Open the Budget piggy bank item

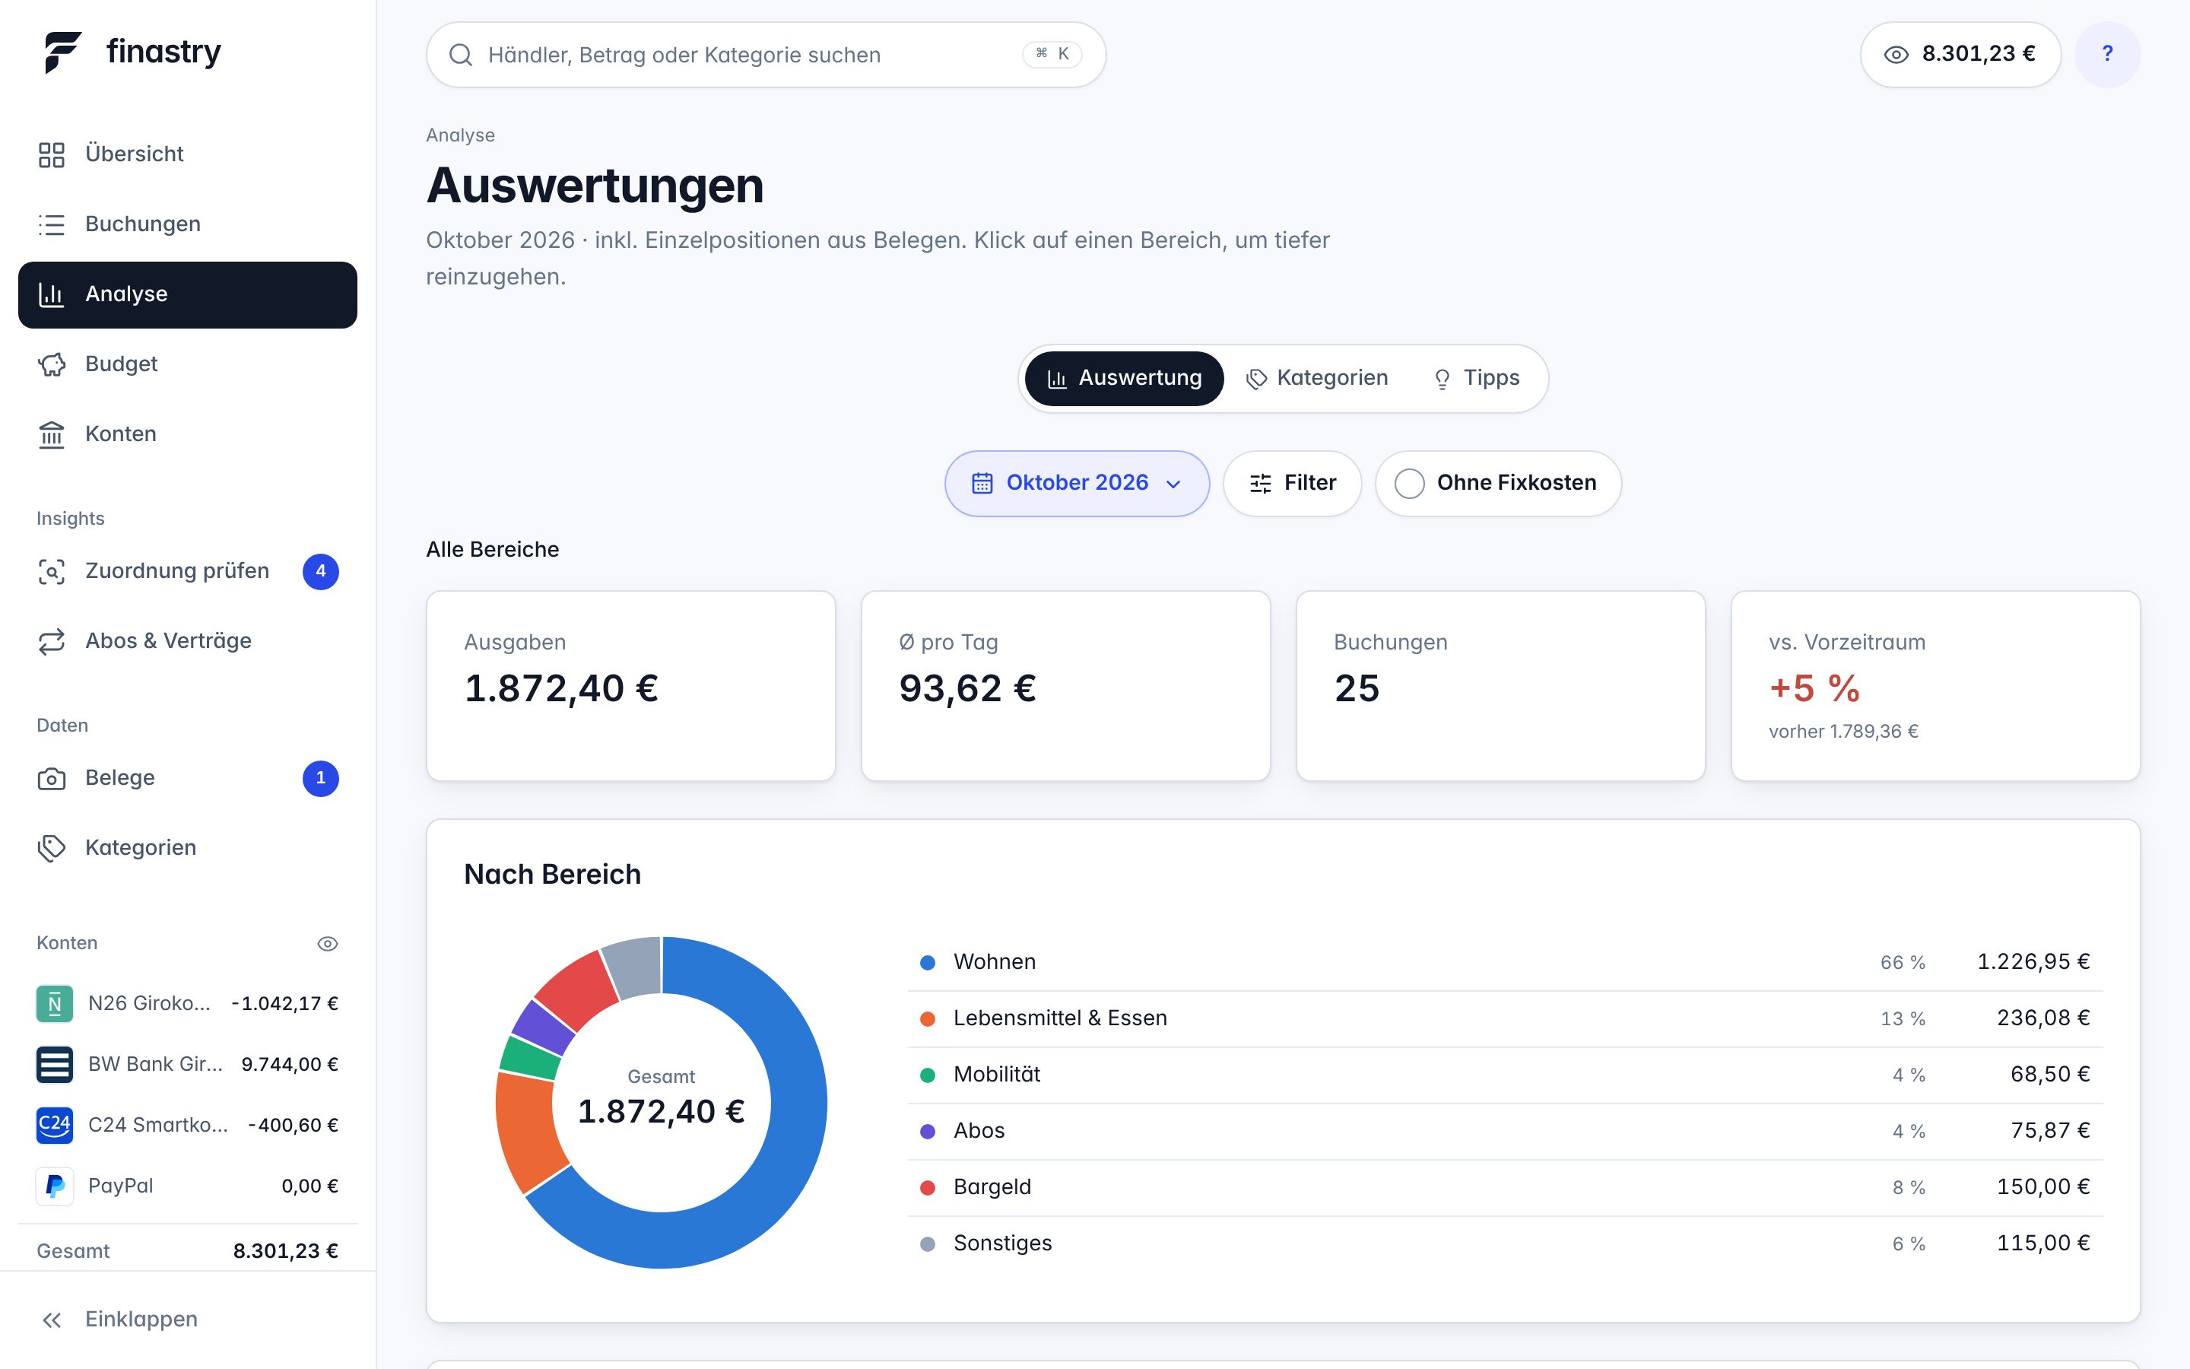pyautogui.click(x=187, y=364)
